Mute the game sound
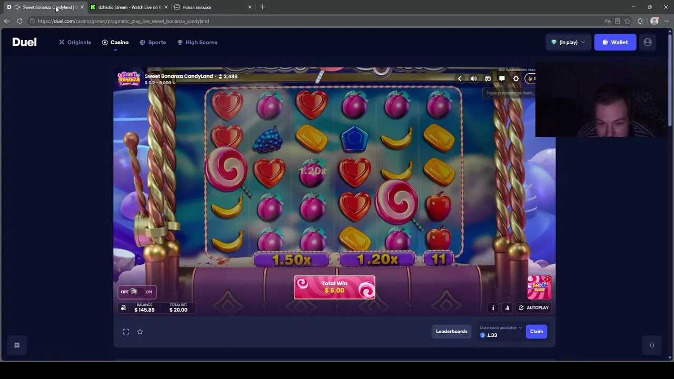The width and height of the screenshot is (674, 379). (x=474, y=78)
